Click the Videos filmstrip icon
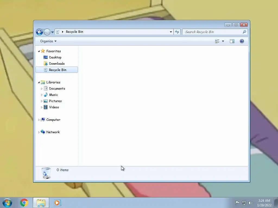Image resolution: width=278 pixels, height=208 pixels. coord(46,107)
